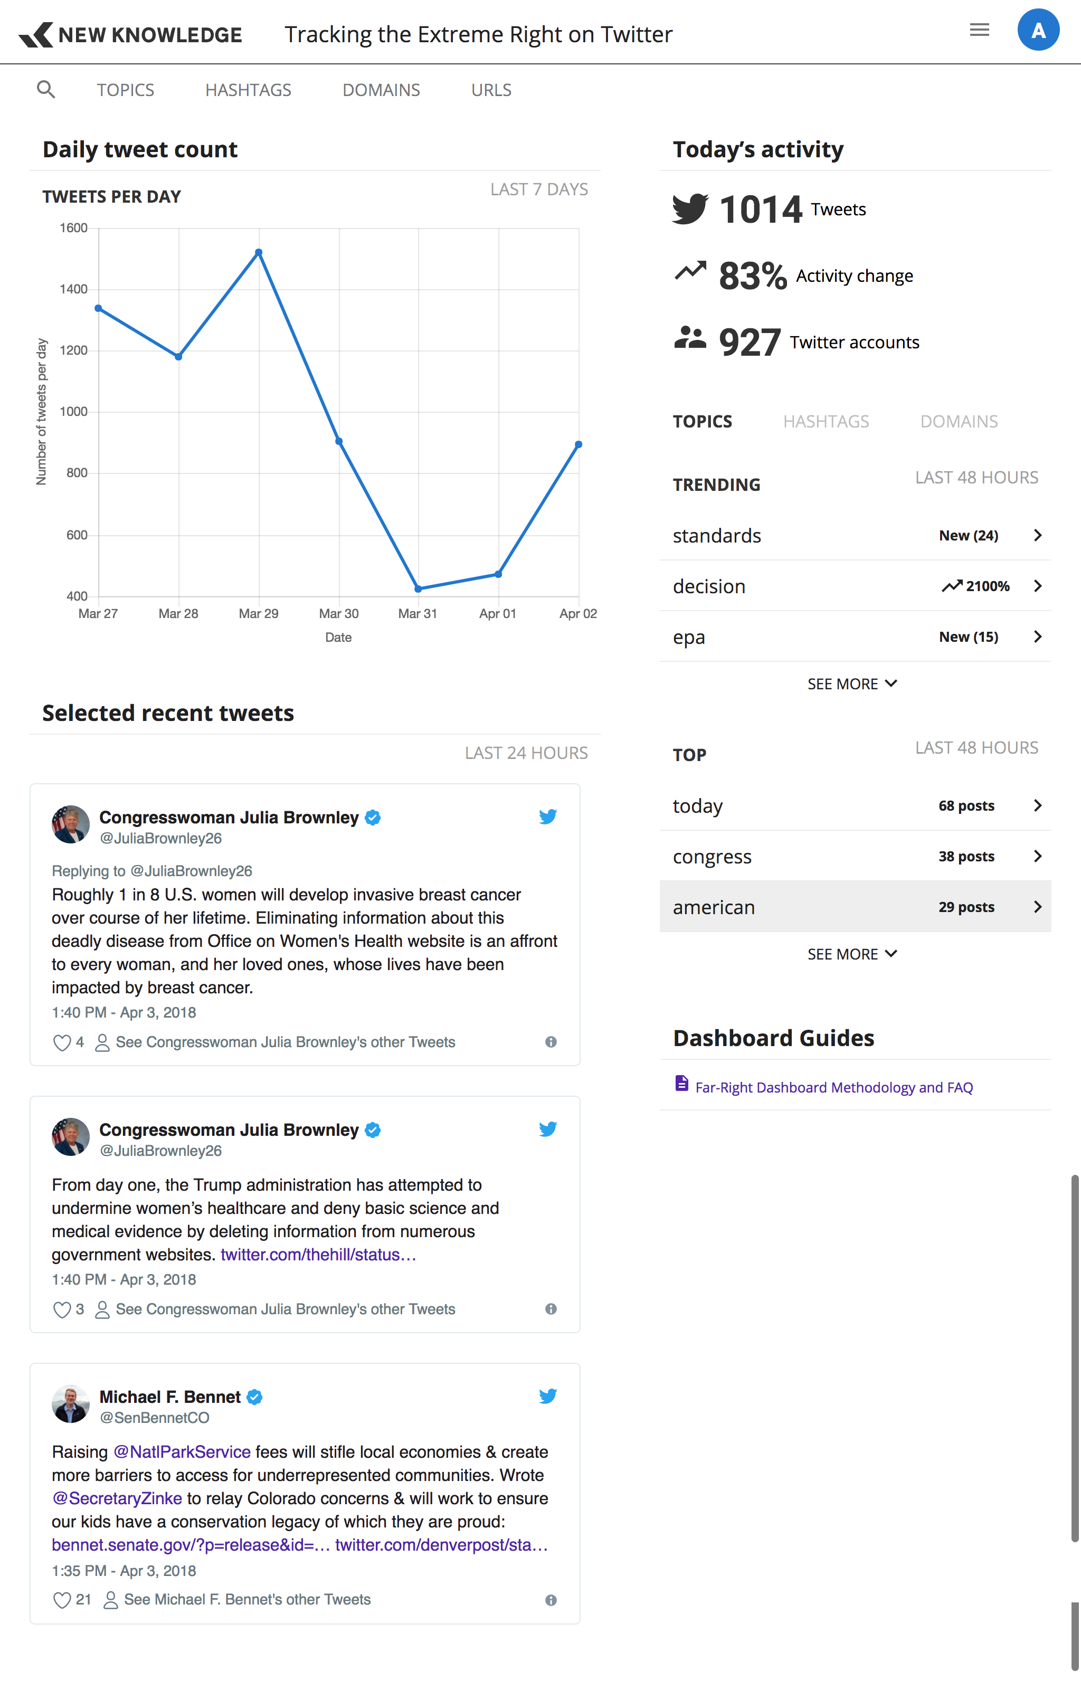Image resolution: width=1081 pixels, height=1690 pixels.
Task: Open the Hashtags navigation tab
Action: point(248,90)
